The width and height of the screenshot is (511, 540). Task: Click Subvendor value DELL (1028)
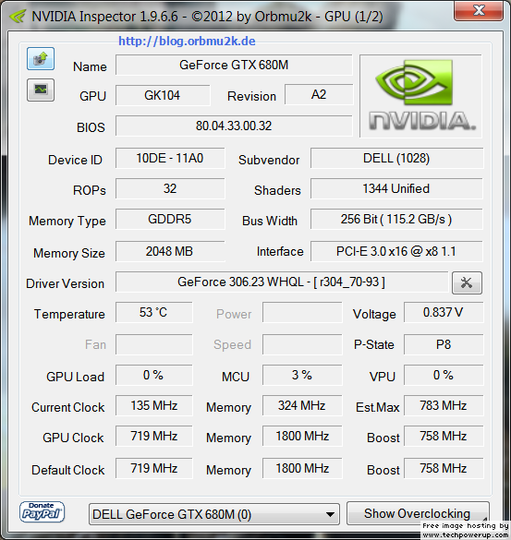point(396,158)
